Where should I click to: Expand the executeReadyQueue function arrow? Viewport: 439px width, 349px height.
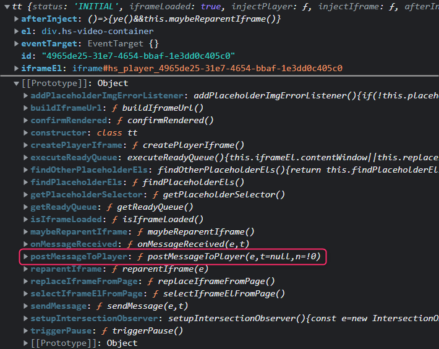(x=25, y=157)
